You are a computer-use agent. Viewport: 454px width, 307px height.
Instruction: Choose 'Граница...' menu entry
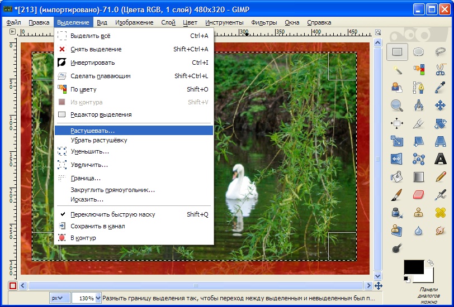[134, 179]
